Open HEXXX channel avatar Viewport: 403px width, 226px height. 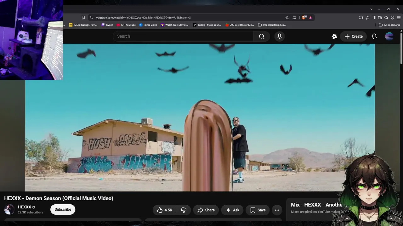pyautogui.click(x=9, y=209)
